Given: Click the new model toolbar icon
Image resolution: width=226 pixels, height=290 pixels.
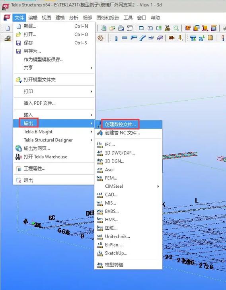Looking at the screenshot, I should pos(8,28).
